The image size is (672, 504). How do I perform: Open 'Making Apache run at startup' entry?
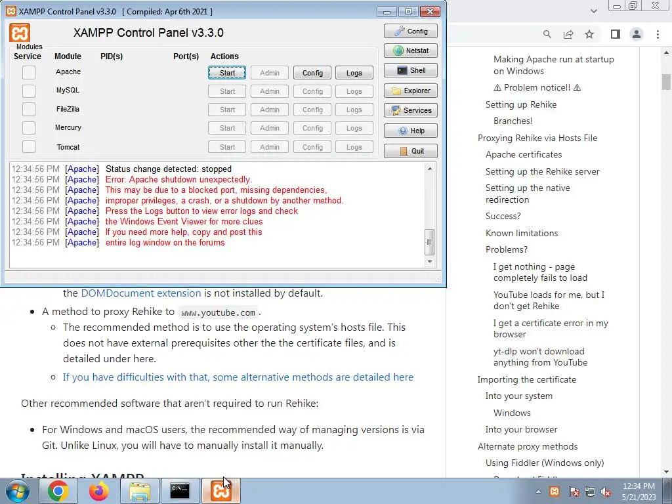pos(554,65)
